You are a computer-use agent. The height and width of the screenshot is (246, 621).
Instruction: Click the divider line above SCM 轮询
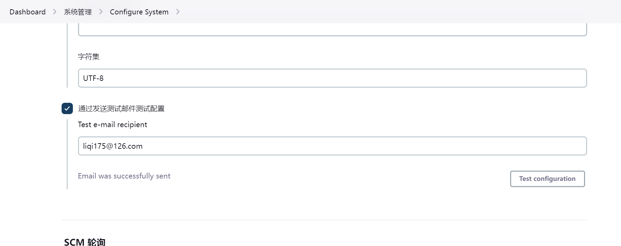324,220
